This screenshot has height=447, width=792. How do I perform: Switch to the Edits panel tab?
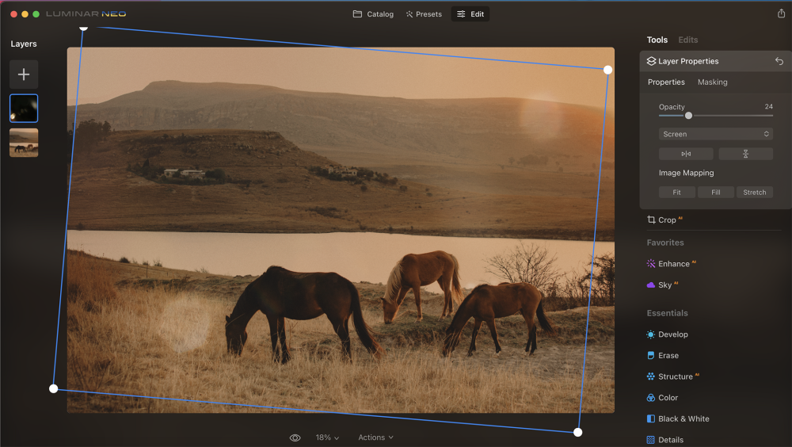(688, 40)
